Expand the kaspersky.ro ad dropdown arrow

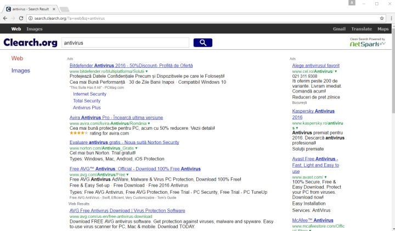click(x=297, y=128)
